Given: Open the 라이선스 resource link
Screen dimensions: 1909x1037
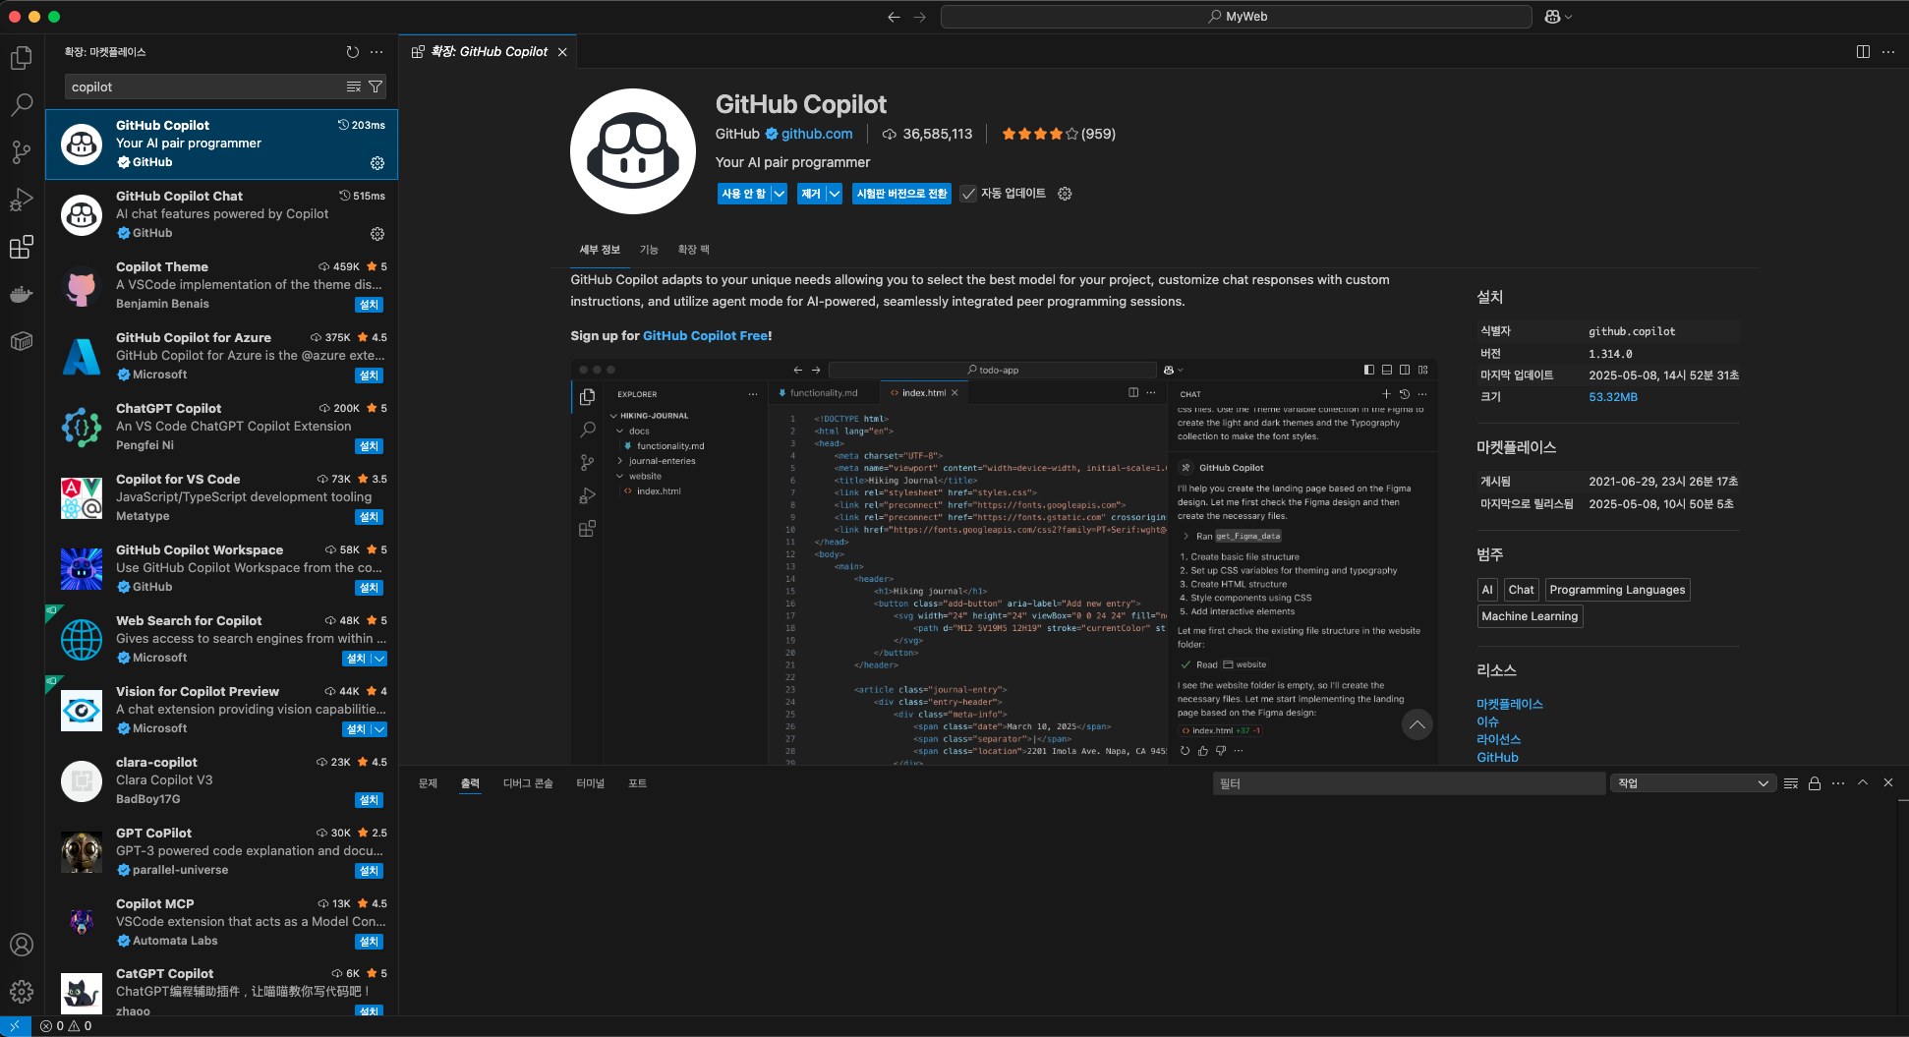Looking at the screenshot, I should tap(1498, 739).
